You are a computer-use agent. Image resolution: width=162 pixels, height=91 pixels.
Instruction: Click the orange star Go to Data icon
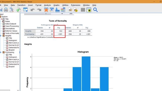46,10
